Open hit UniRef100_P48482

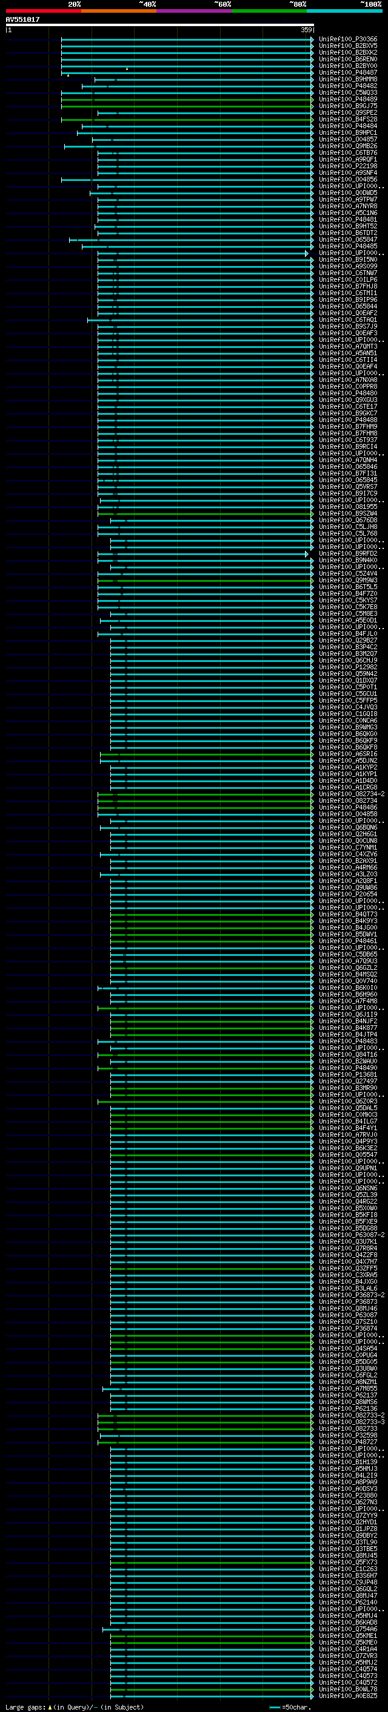tap(347, 86)
